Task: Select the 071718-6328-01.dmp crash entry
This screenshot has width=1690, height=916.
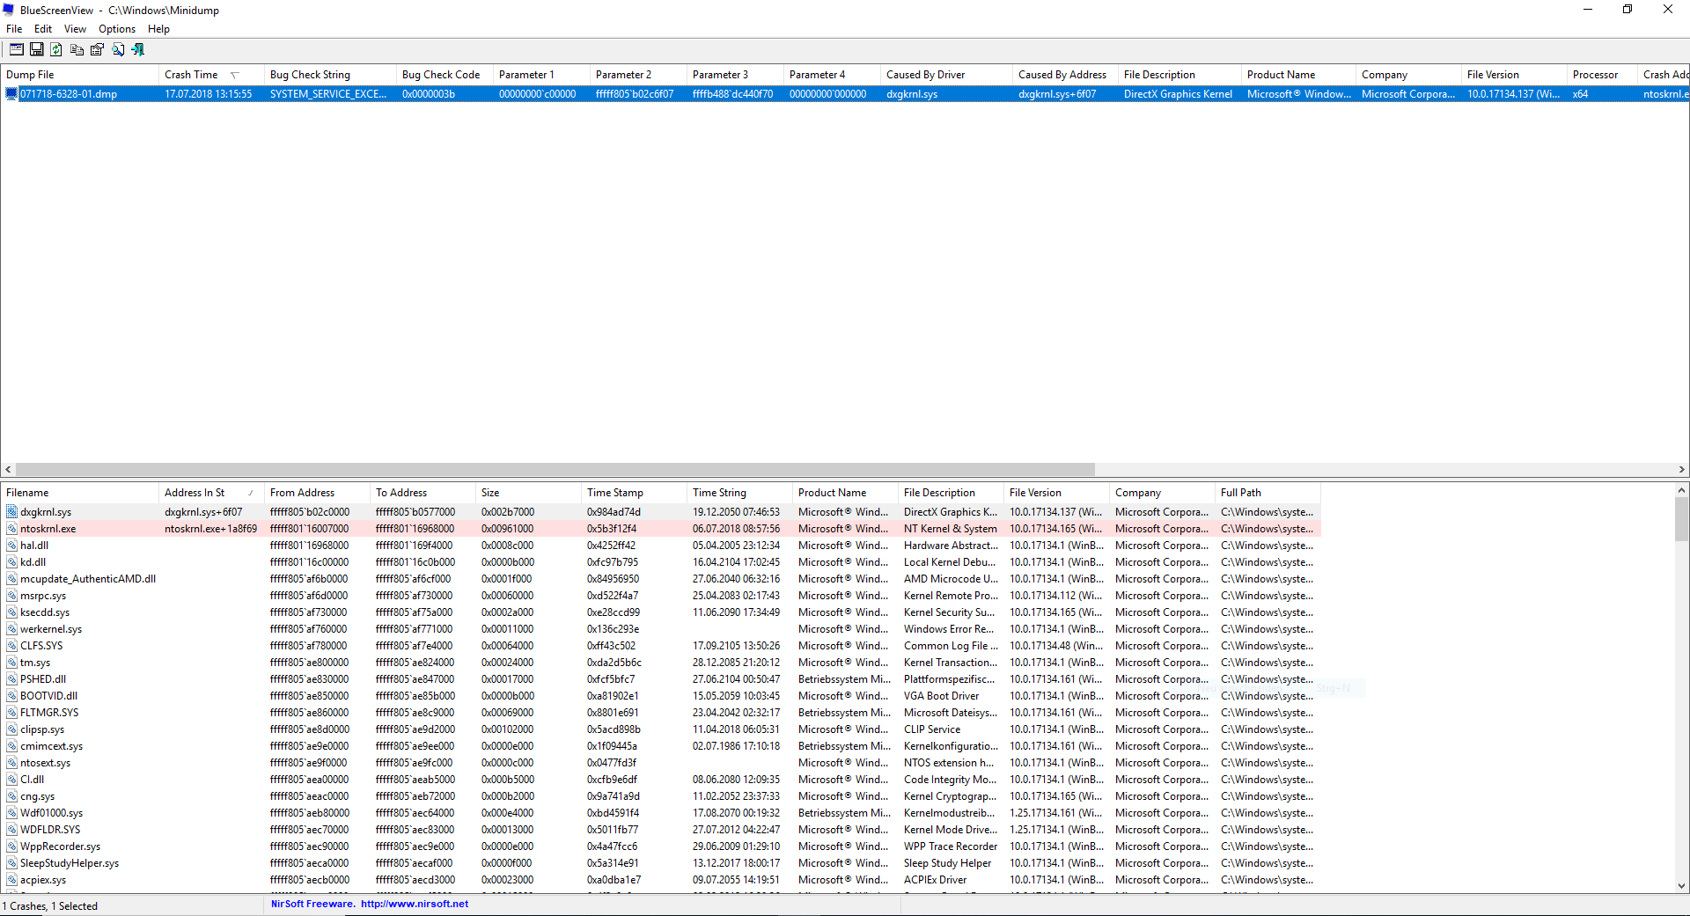Action: 845,94
